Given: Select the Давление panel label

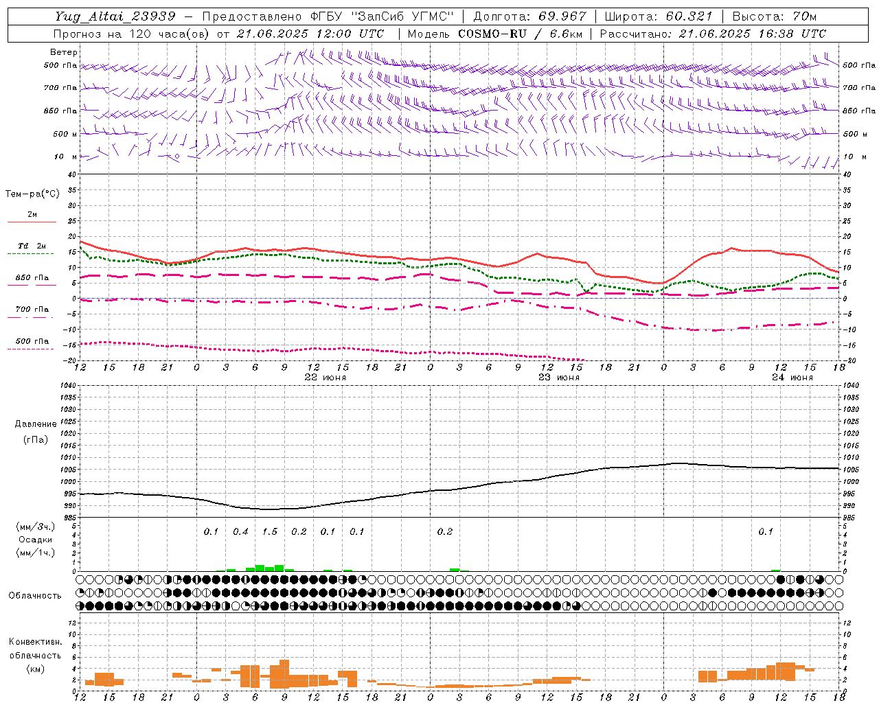Looking at the screenshot, I should [36, 424].
